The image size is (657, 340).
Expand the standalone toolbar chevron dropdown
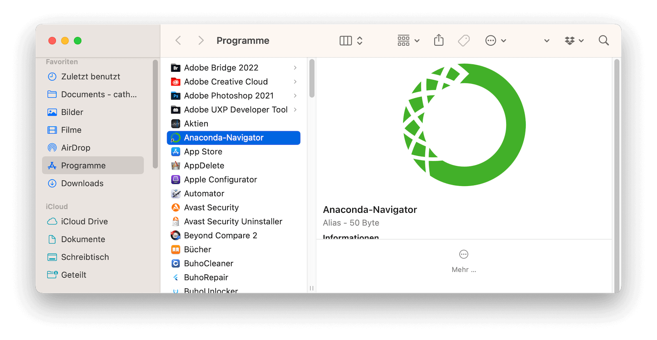(x=547, y=41)
